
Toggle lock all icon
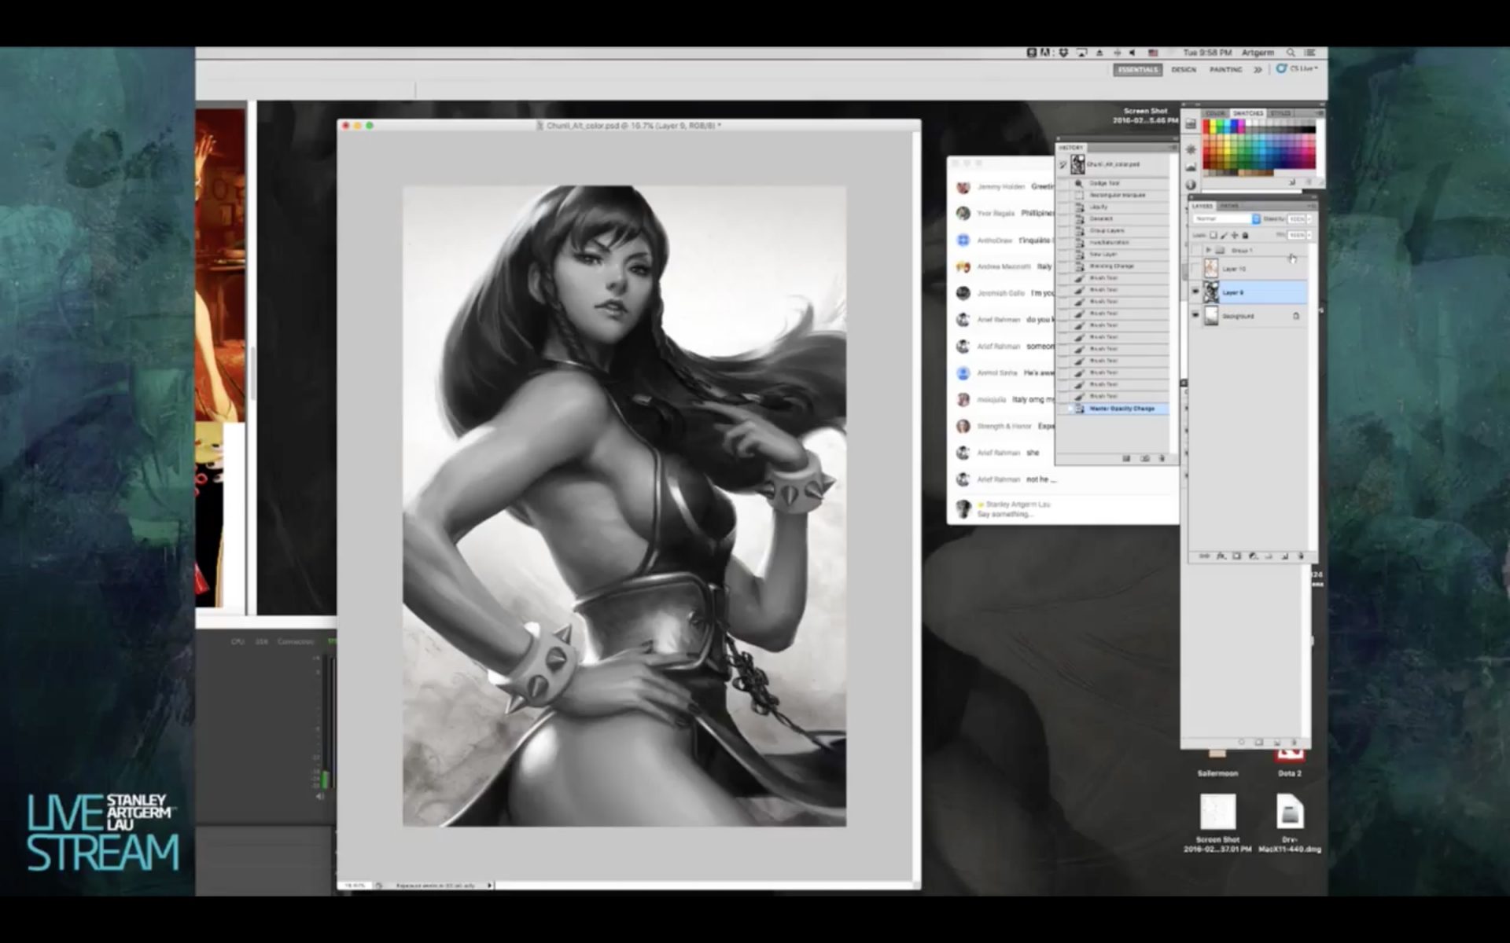point(1245,235)
